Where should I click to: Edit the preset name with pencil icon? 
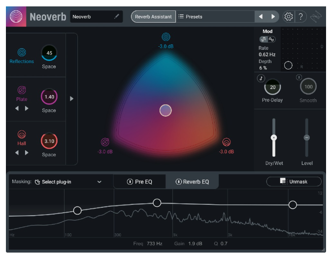point(116,16)
